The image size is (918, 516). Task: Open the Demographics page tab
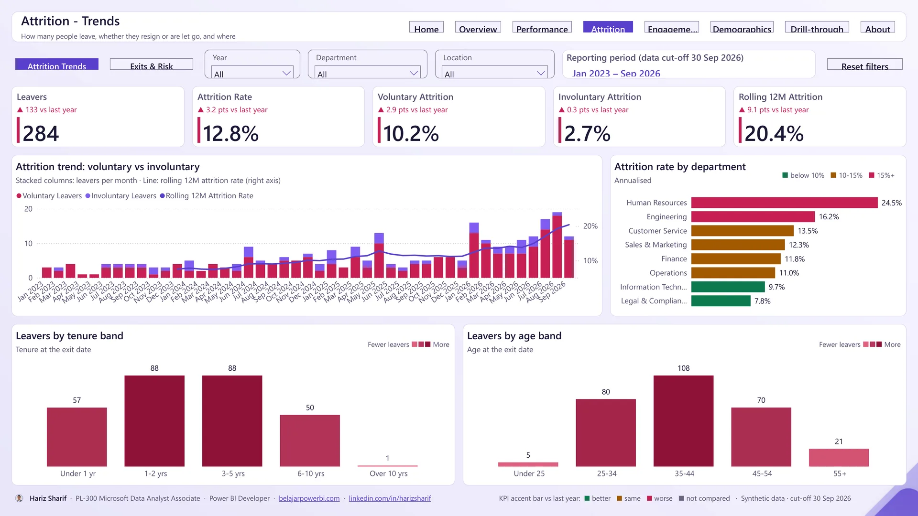[742, 27]
